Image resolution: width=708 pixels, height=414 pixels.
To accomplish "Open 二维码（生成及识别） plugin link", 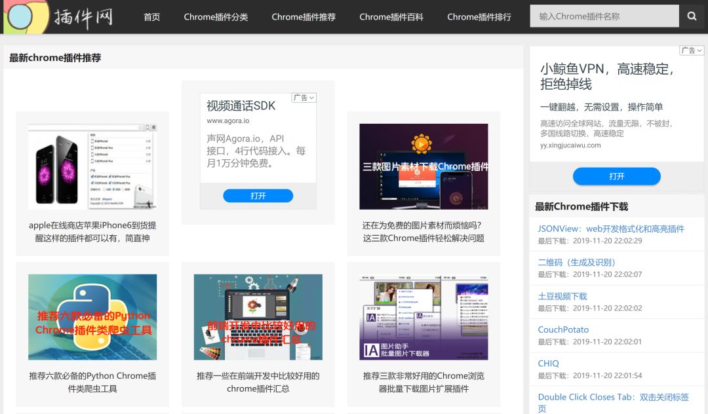I will [x=577, y=263].
